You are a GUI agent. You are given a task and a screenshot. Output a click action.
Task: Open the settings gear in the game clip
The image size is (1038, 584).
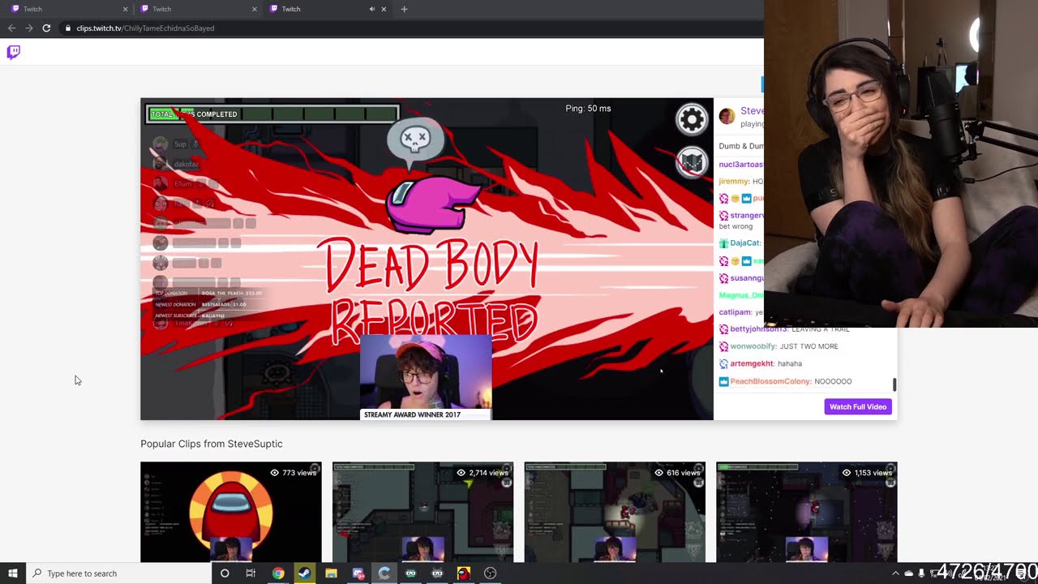(x=692, y=120)
